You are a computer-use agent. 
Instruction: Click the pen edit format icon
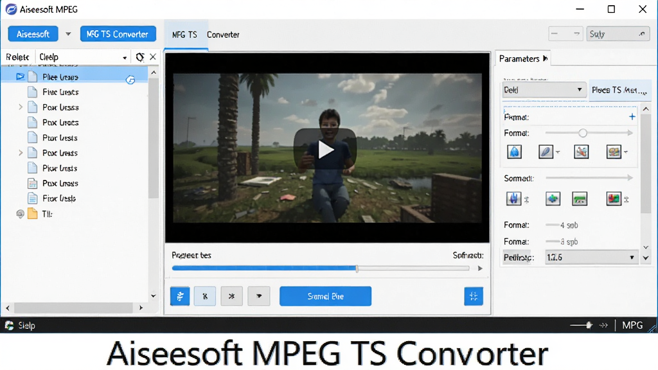[546, 152]
